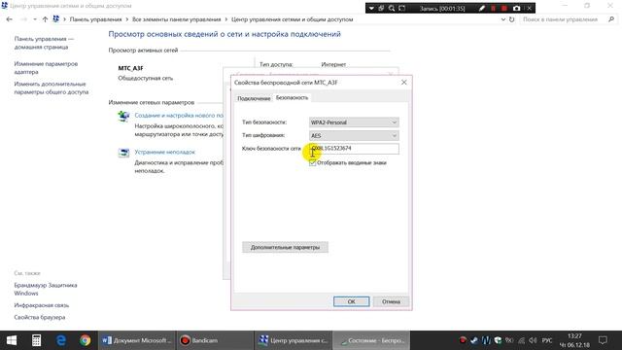Viewport: 622px width, 350px height.
Task: Click 'Создание и настройка нового подключения' link
Action: (x=179, y=115)
